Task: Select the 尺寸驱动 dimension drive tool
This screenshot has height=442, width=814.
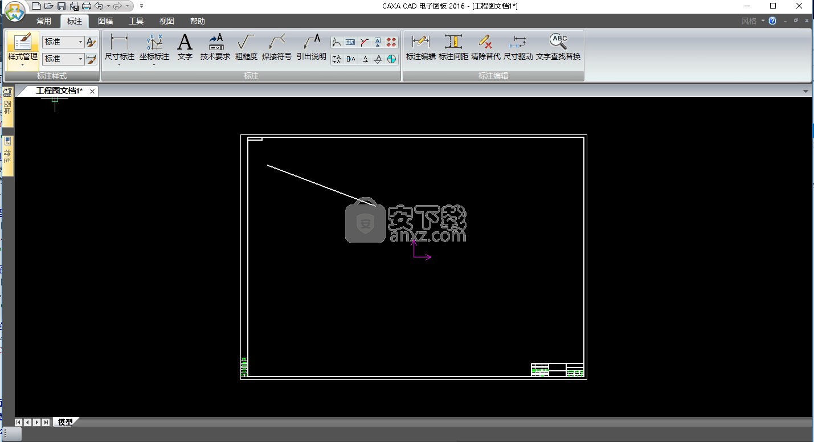Action: point(518,47)
